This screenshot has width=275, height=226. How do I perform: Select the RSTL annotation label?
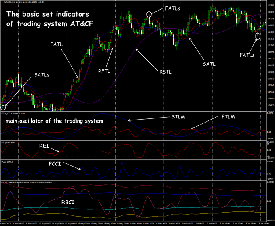tap(165, 72)
